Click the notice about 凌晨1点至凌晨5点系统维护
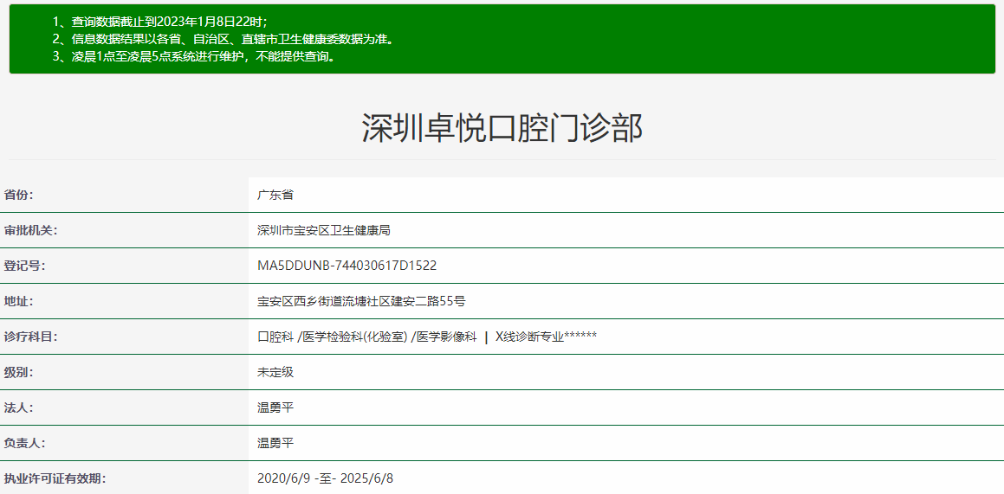1004x494 pixels. [195, 57]
